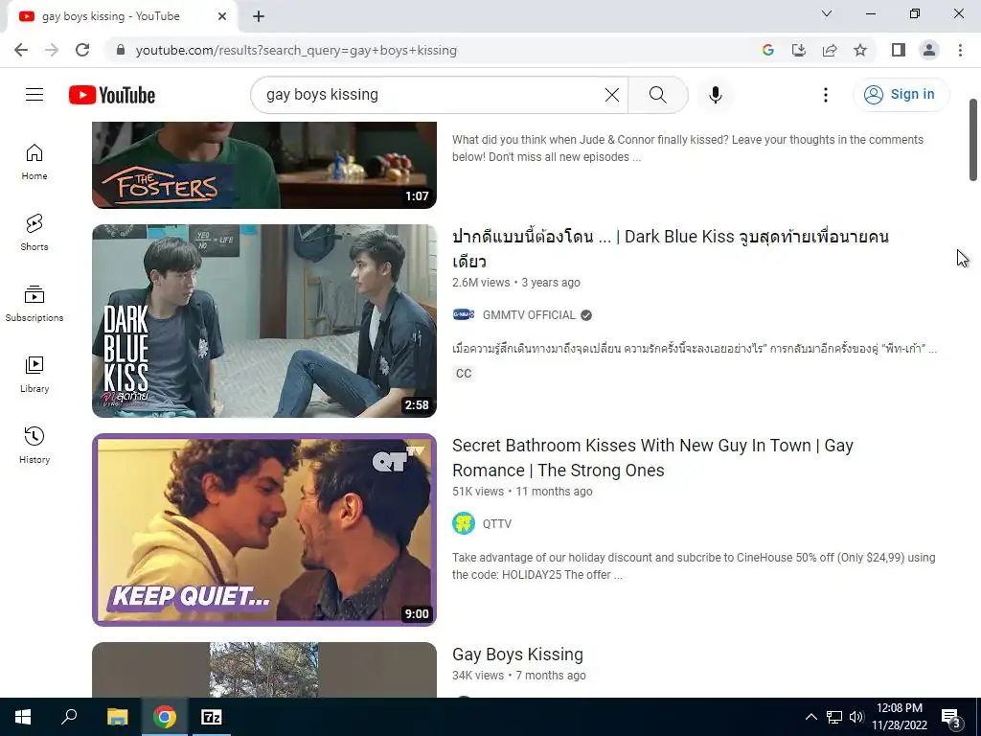Reload the page
The height and width of the screenshot is (736, 981).
(82, 50)
